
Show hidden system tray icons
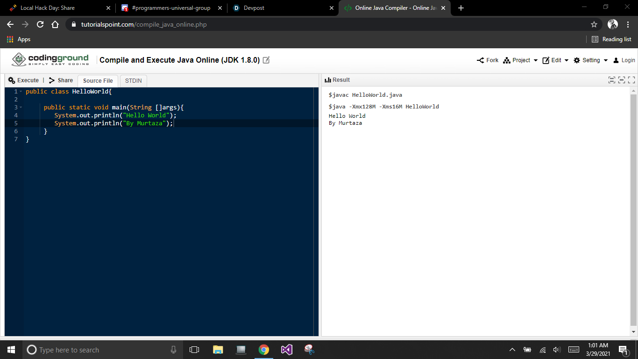pos(512,350)
